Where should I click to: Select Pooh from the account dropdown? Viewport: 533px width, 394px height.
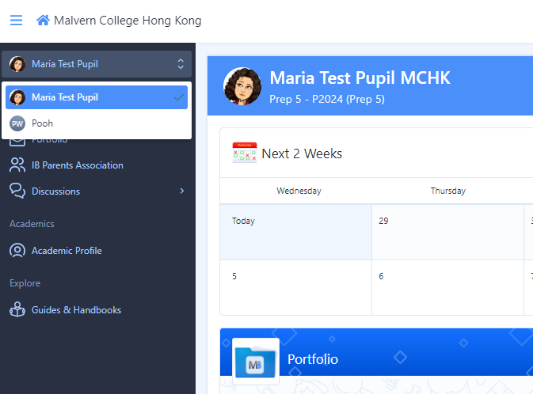click(97, 123)
